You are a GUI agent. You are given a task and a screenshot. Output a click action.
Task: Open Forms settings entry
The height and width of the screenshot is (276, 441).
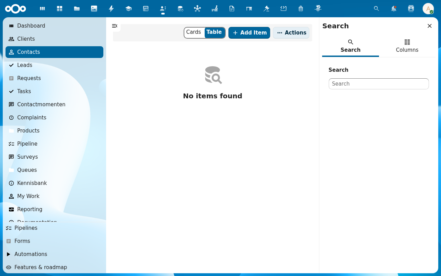click(54, 241)
